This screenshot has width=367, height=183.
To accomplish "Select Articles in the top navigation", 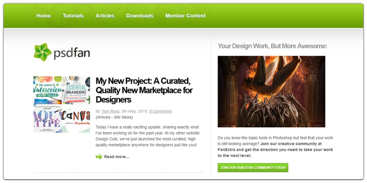I will point(105,16).
